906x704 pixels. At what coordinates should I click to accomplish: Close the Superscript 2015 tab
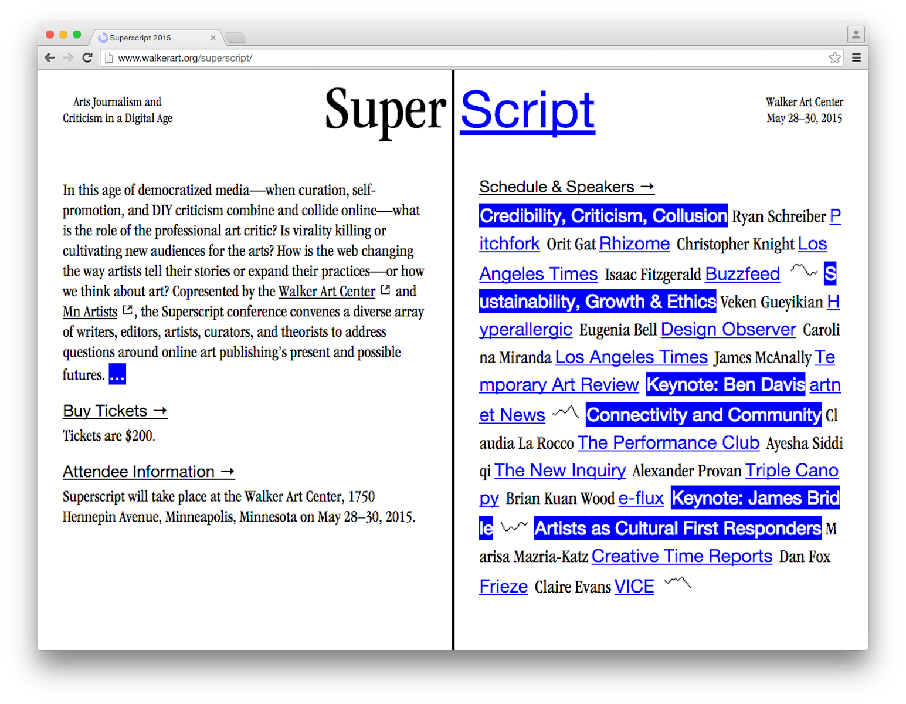pos(213,38)
